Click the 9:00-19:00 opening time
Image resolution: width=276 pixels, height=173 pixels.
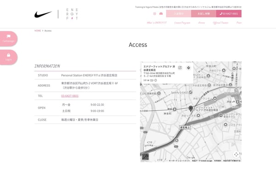(97, 111)
